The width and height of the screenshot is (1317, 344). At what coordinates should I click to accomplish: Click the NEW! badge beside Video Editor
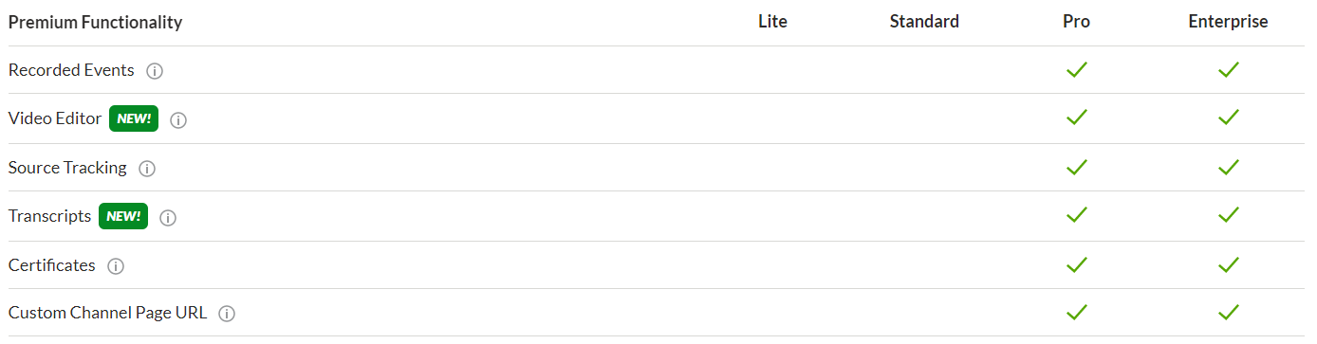pyautogui.click(x=134, y=119)
